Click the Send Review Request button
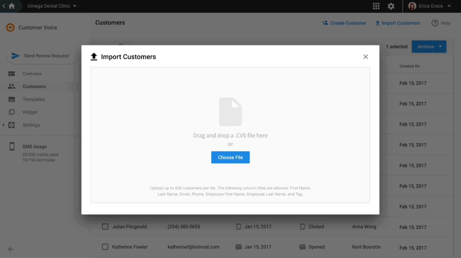Screen dimensions: 461x258 click(42, 56)
